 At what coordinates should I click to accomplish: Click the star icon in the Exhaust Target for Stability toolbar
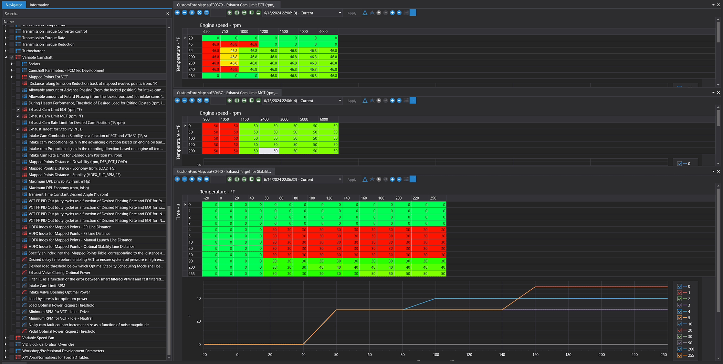372,179
